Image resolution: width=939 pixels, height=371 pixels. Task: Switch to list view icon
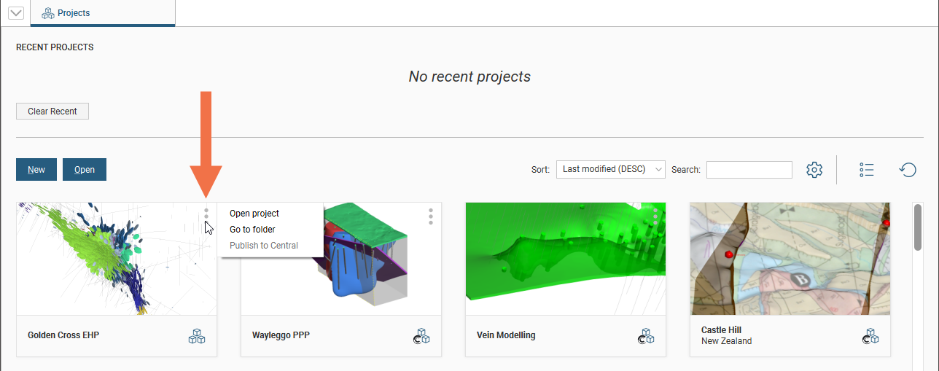tap(866, 170)
